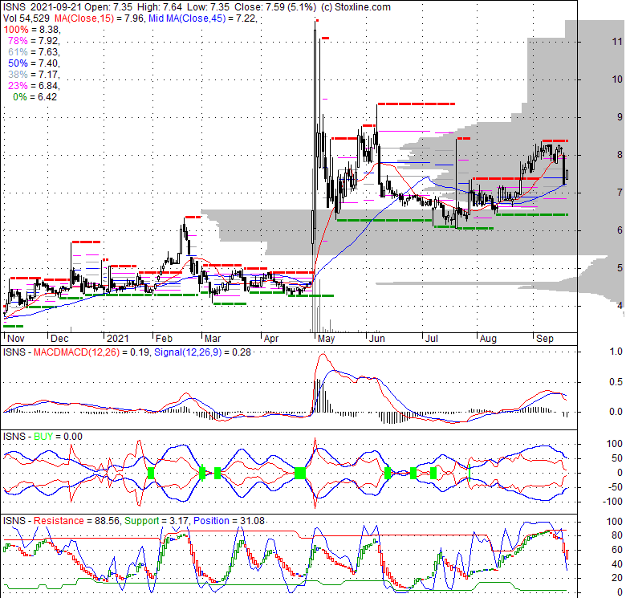Click the 78% = 7.92 level
The height and width of the screenshot is (598, 626).
tap(34, 41)
